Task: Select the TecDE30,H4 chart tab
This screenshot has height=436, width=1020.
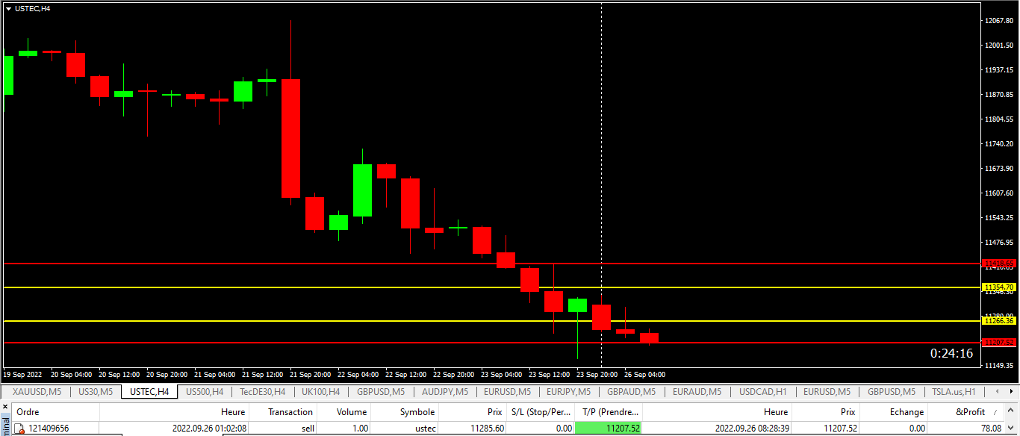Action: coord(262,391)
